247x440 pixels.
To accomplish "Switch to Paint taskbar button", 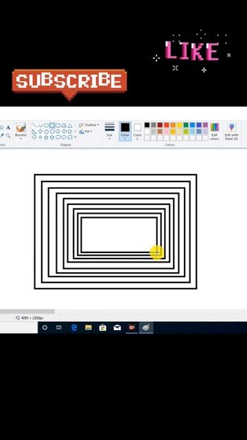I will coord(146,327).
